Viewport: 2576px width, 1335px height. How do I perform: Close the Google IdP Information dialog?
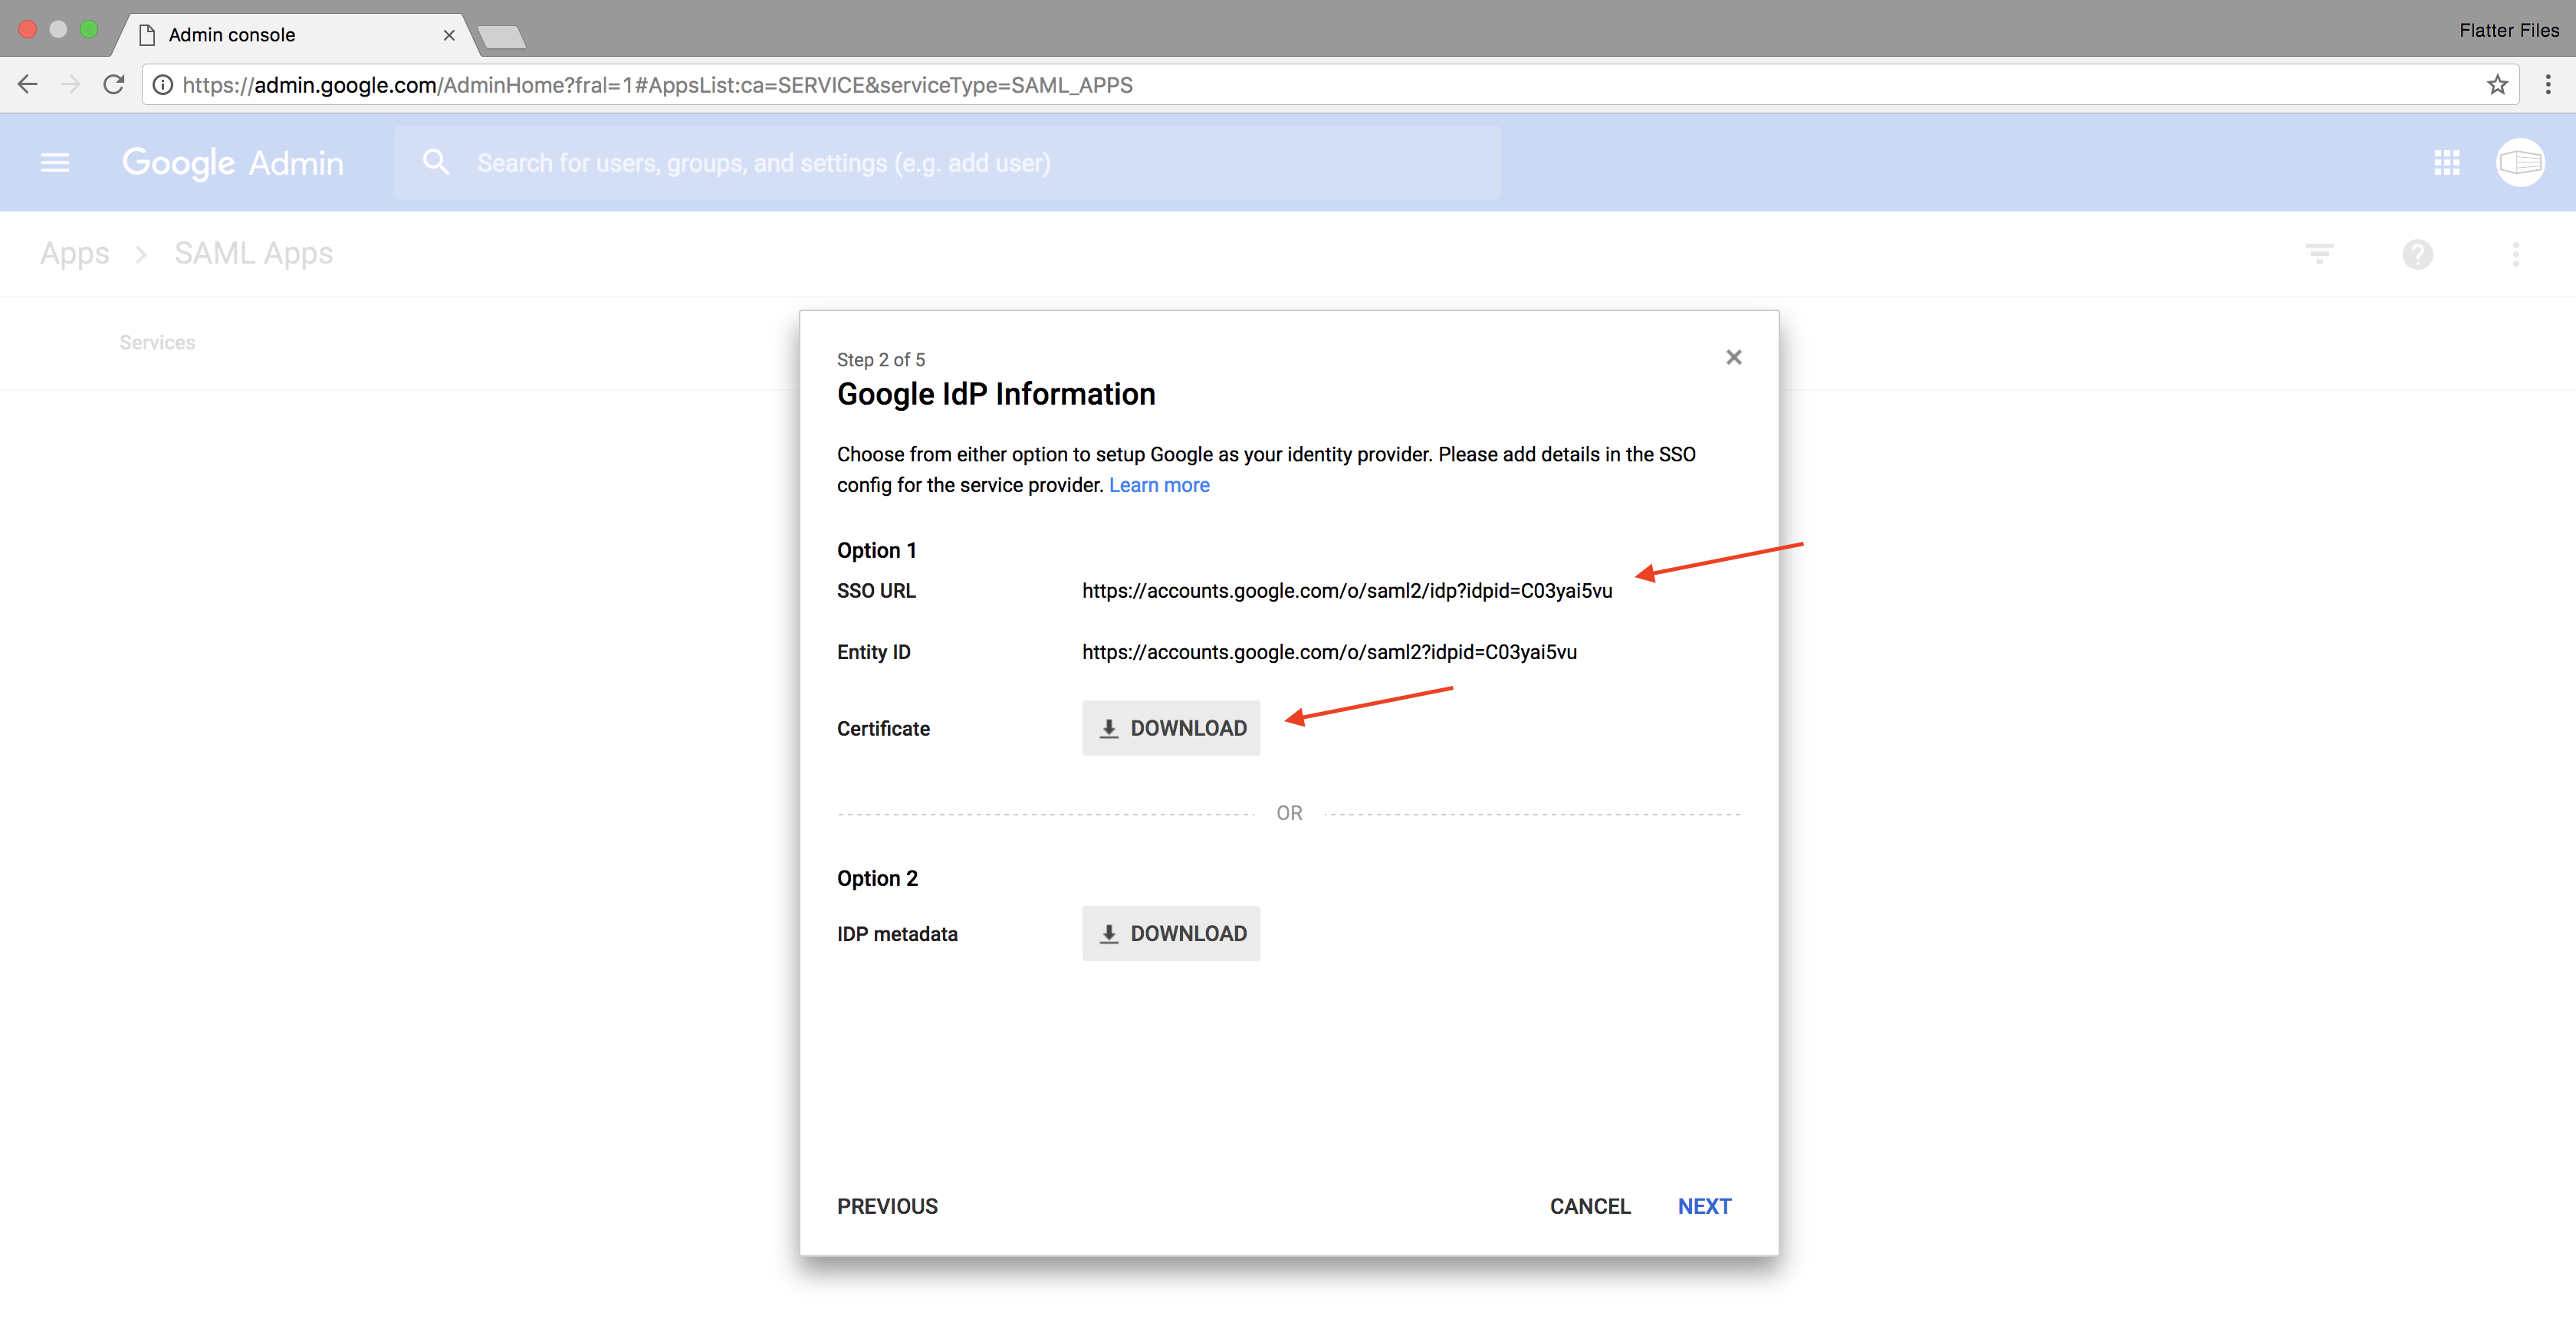[x=1733, y=356]
